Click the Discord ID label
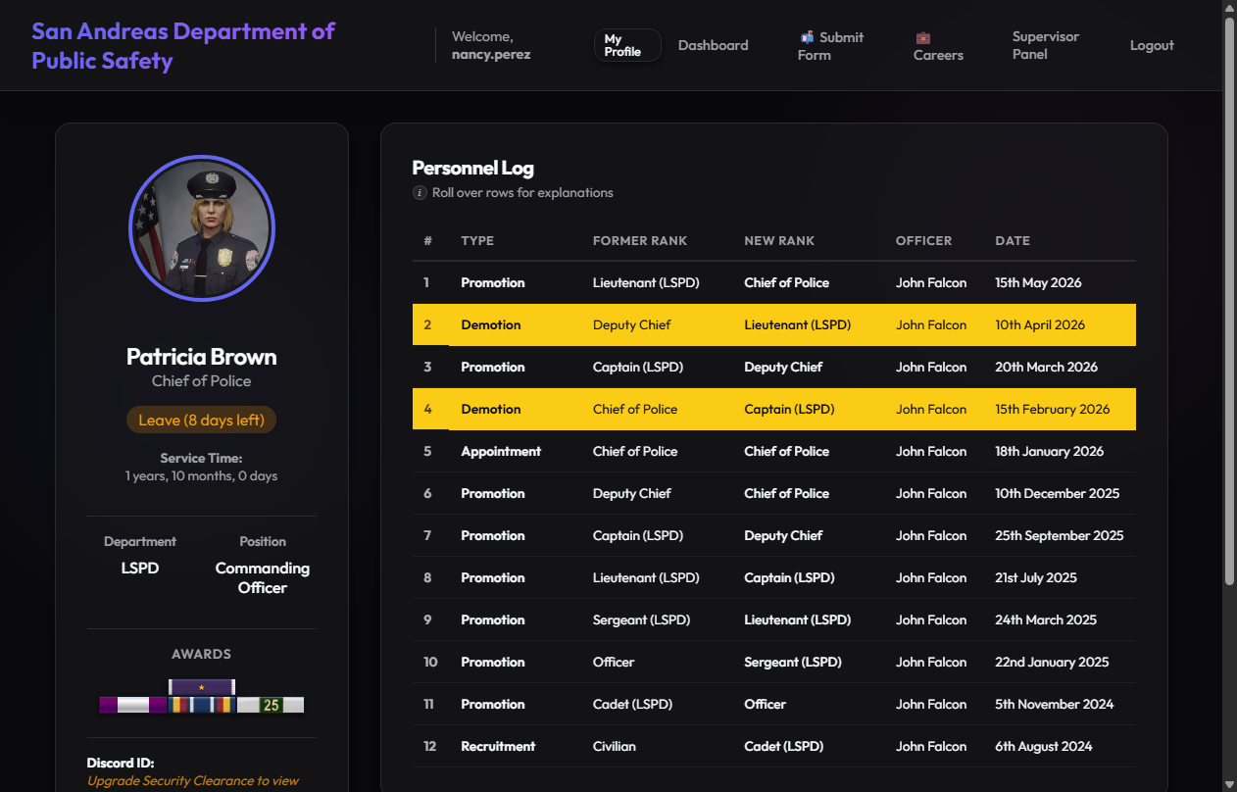 pyautogui.click(x=121, y=763)
